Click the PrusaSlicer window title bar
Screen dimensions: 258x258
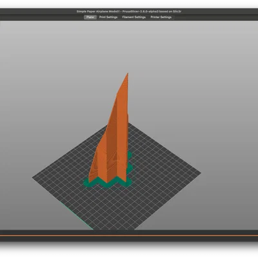[129, 12]
